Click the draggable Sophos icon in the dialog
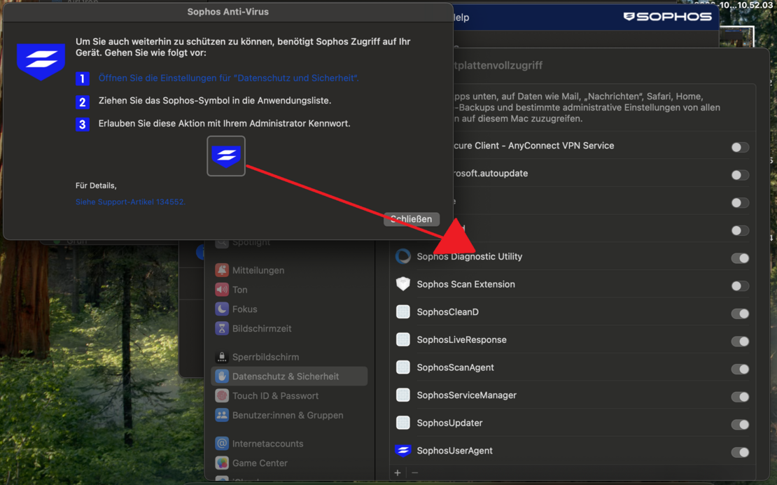The width and height of the screenshot is (777, 485). tap(226, 156)
